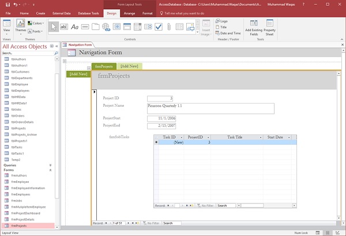
Task: Open the Fonts dropdown
Action: (35, 31)
